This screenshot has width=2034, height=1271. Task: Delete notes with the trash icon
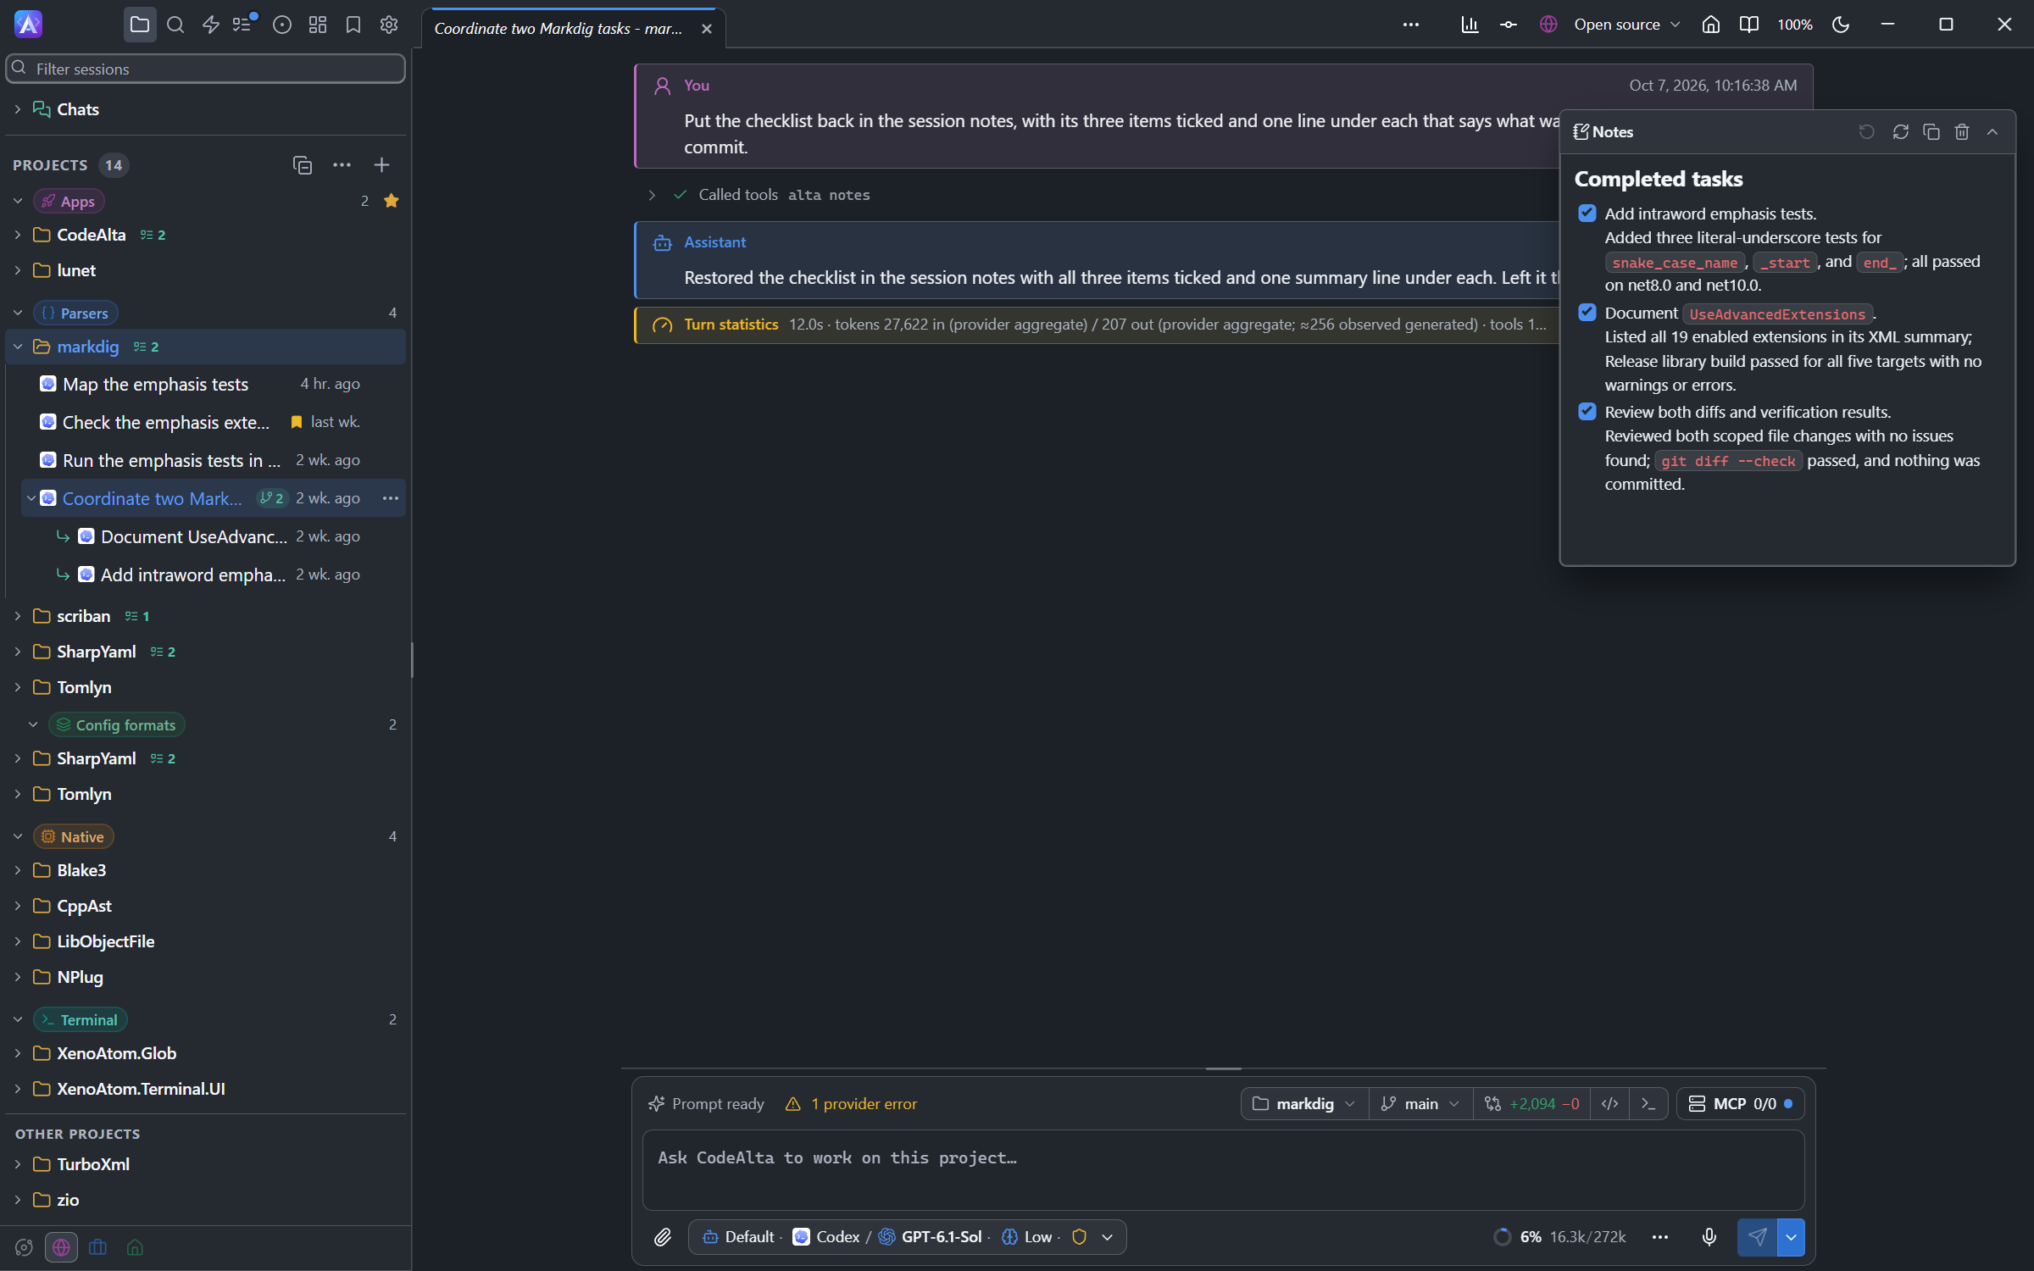coord(1962,131)
